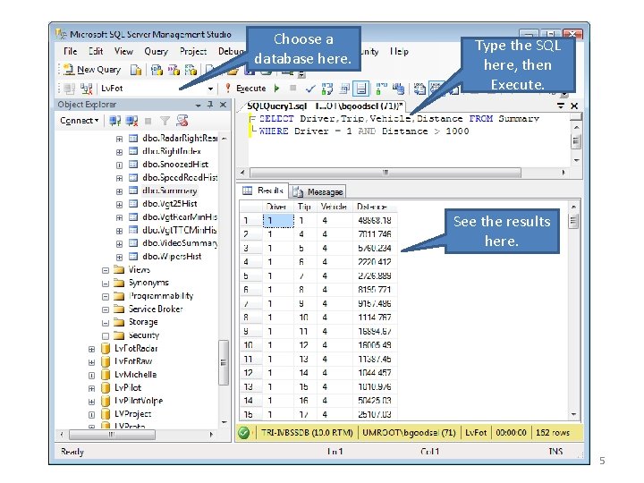
Task: Close the SQLQuery1.sql query tab
Action: 574,106
